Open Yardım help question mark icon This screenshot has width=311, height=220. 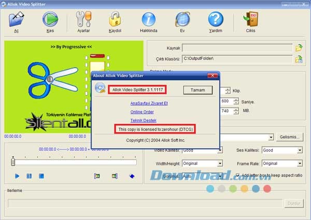pyautogui.click(x=216, y=20)
